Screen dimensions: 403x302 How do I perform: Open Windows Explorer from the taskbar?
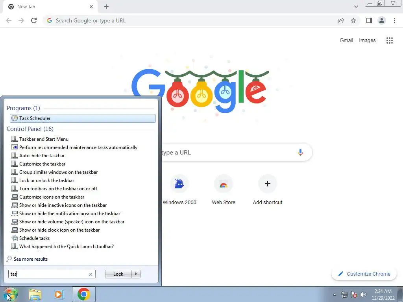coord(35,295)
